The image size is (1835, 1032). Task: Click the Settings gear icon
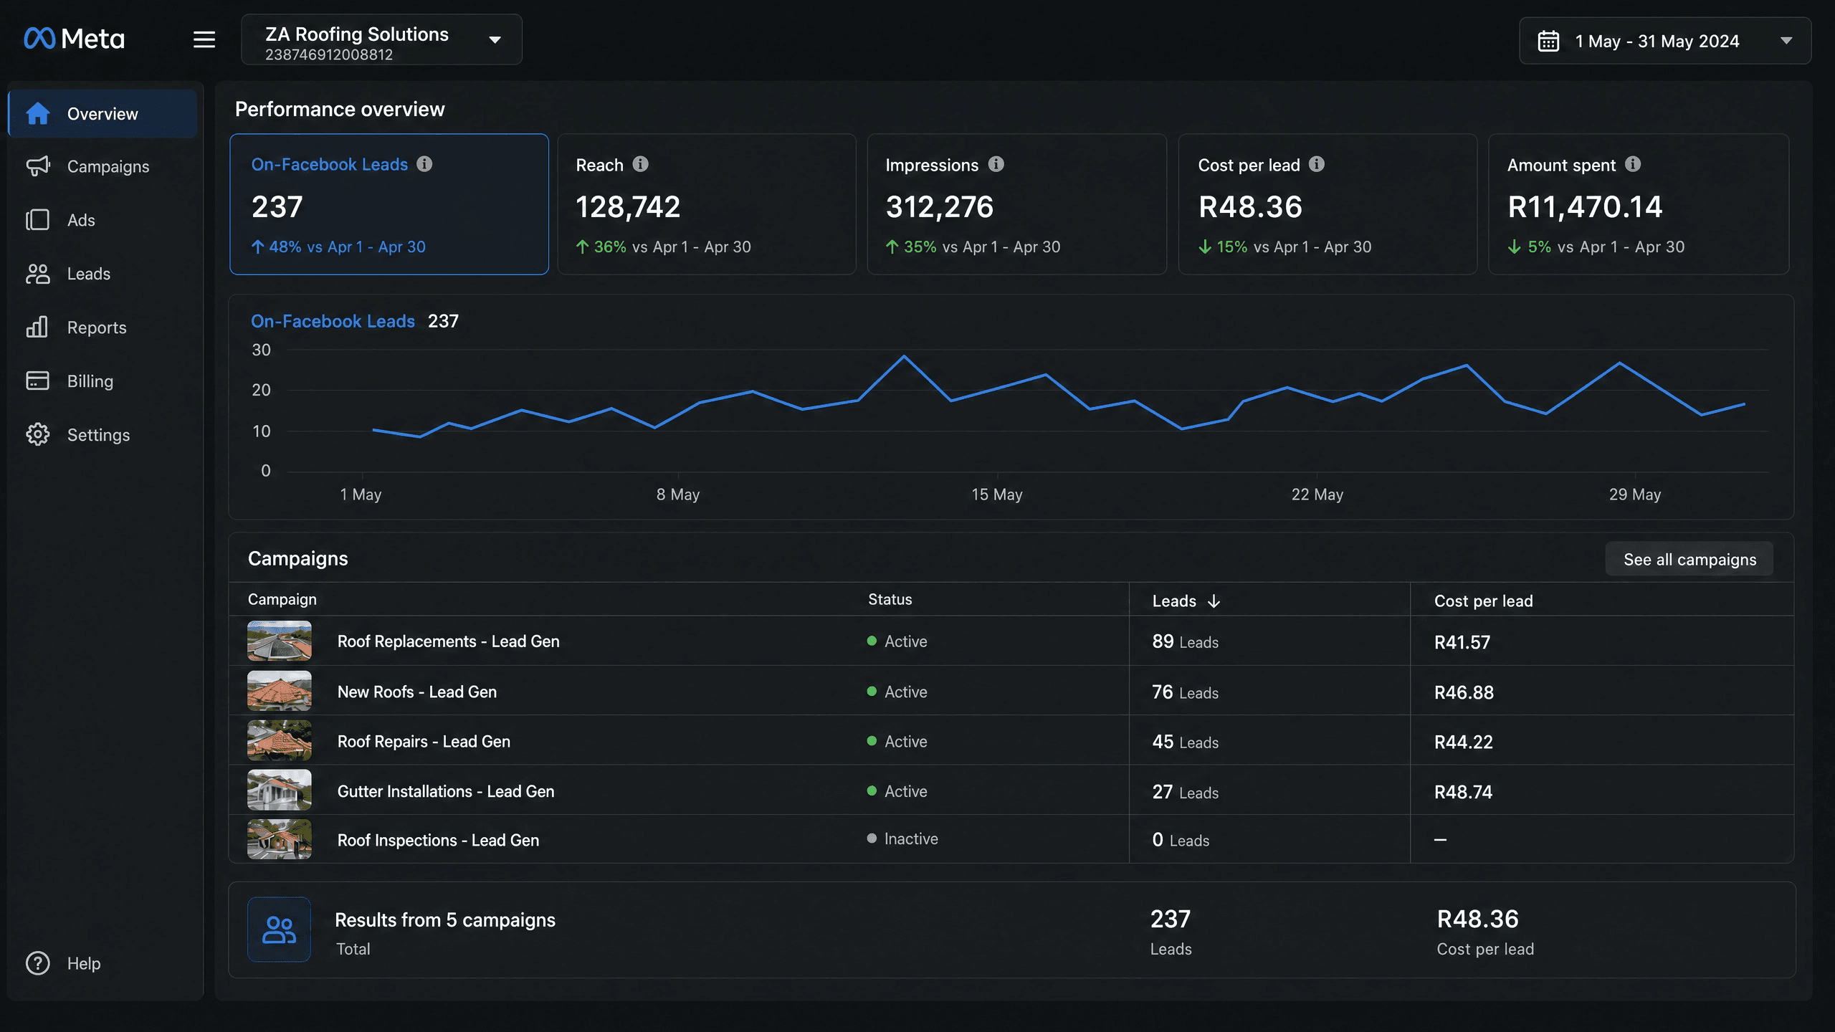point(37,434)
